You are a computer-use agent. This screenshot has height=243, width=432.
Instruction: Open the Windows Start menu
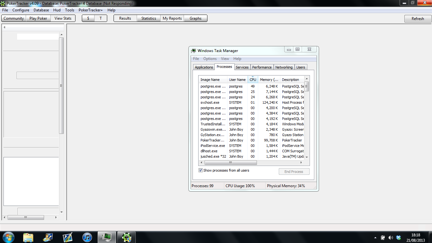click(8, 237)
